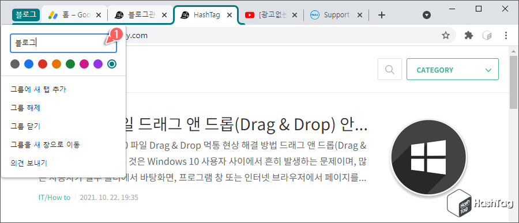Select 의견 보내기 menu item
This screenshot has height=223, width=519.
click(63, 162)
